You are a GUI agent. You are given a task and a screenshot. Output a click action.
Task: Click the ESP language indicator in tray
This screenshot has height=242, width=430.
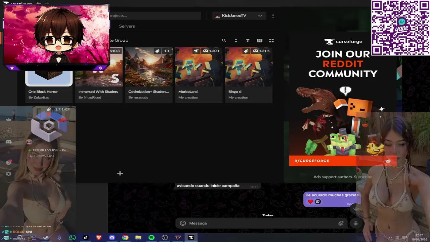(x=405, y=238)
